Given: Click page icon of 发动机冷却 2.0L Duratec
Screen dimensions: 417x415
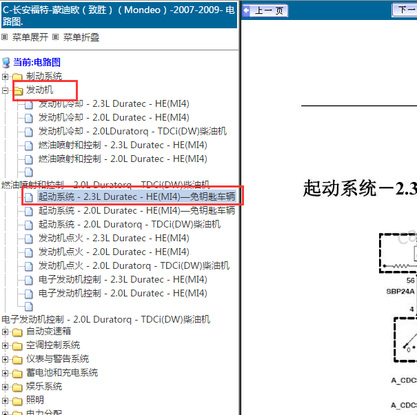Looking at the screenshot, I should [x=29, y=118].
